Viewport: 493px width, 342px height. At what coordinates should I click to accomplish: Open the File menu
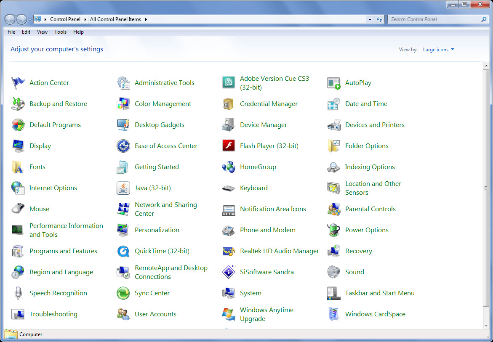click(x=11, y=32)
